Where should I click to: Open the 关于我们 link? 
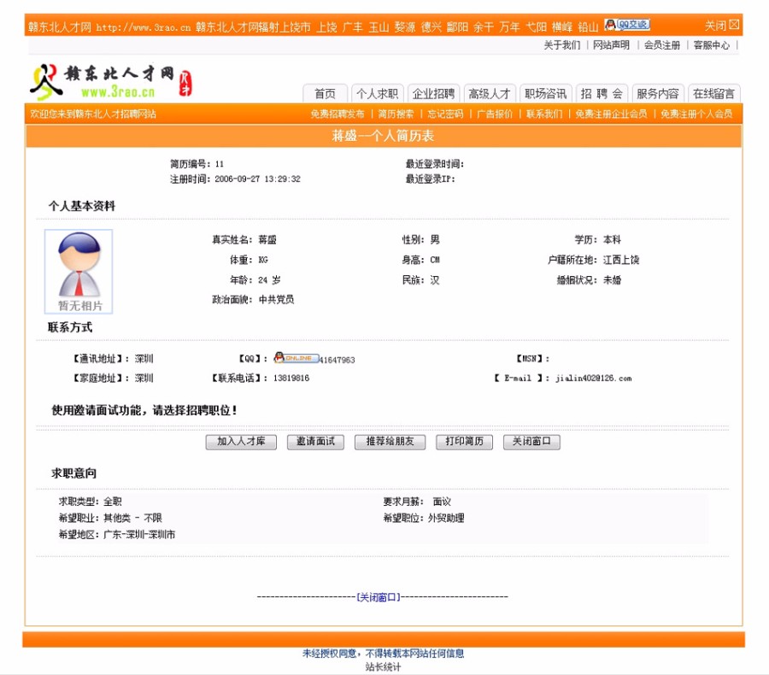coord(561,44)
